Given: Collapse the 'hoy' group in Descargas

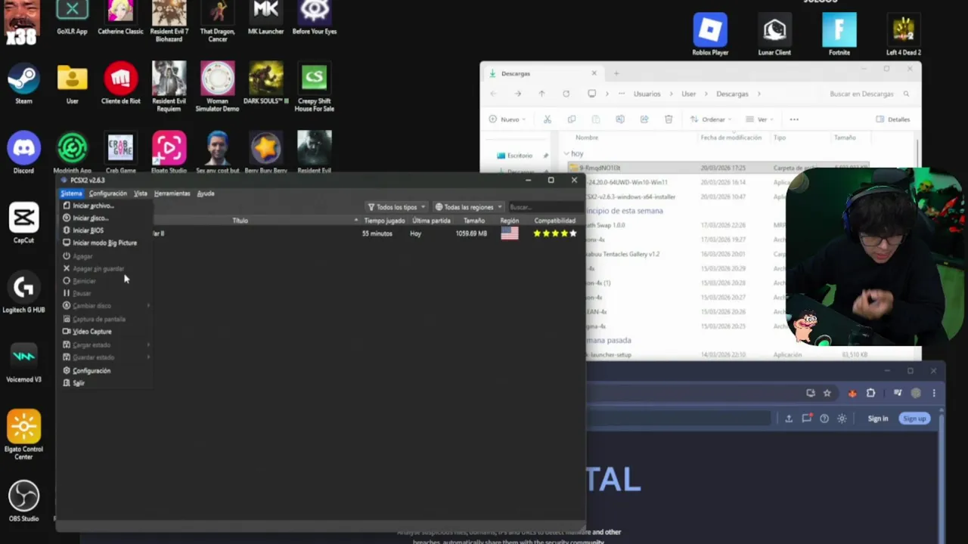Looking at the screenshot, I should tap(566, 153).
